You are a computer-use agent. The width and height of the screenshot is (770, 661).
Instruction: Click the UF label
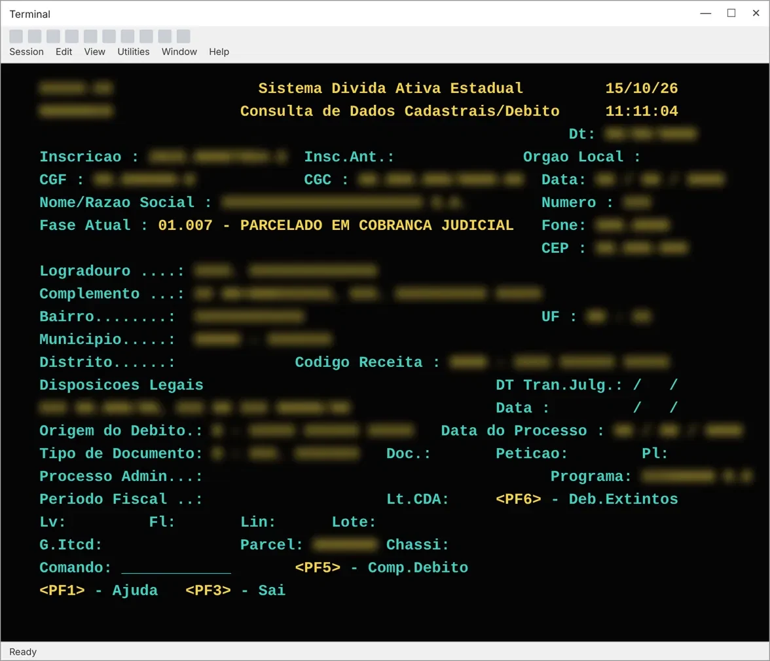[x=559, y=316]
